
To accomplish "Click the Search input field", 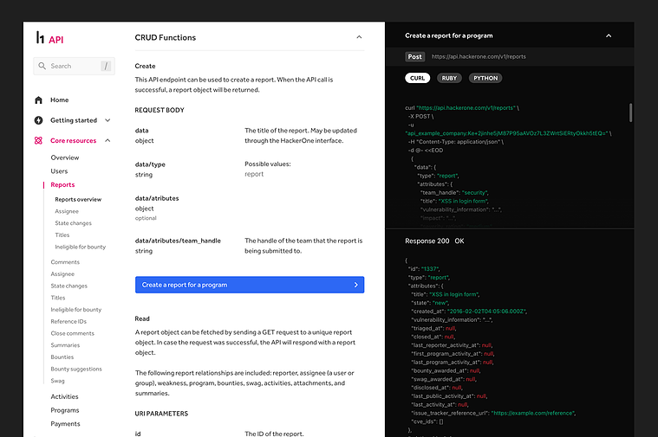I will 74,66.
